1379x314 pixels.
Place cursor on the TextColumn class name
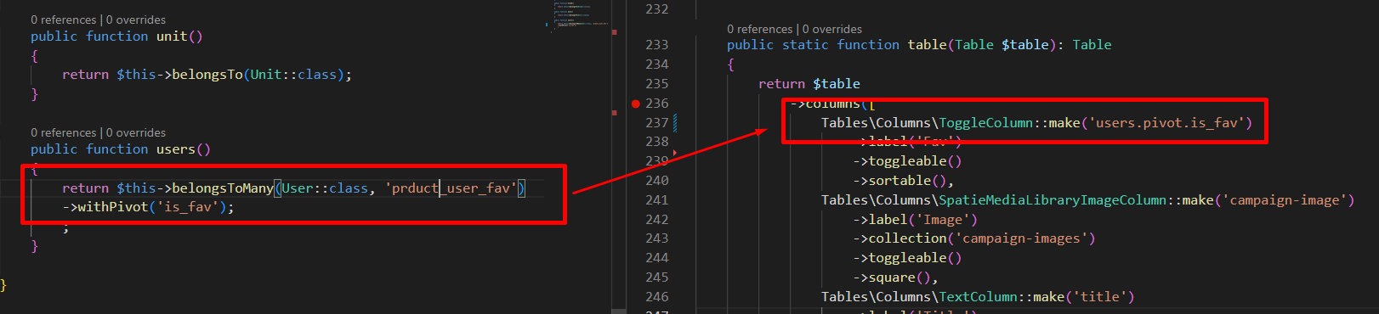[978, 297]
